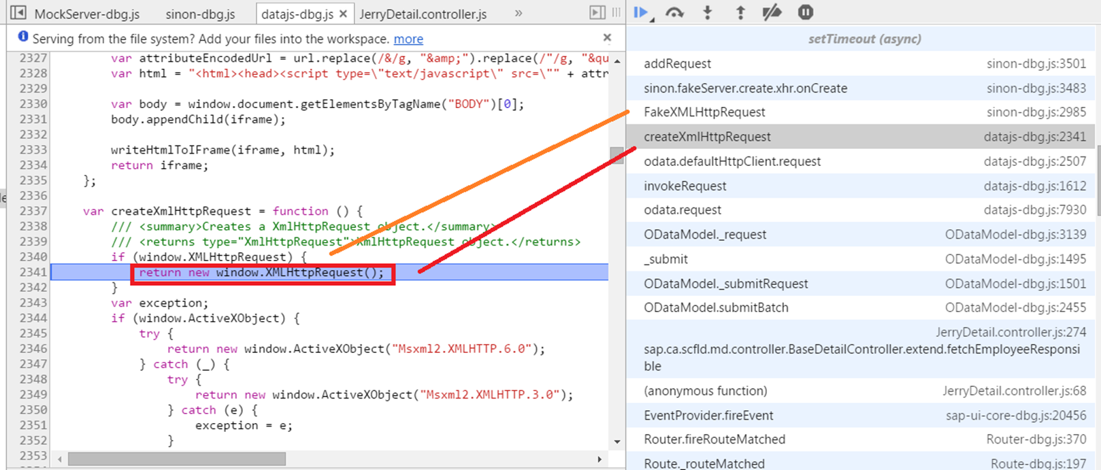Click the 'more' workspace link
This screenshot has width=1101, height=470.
408,39
